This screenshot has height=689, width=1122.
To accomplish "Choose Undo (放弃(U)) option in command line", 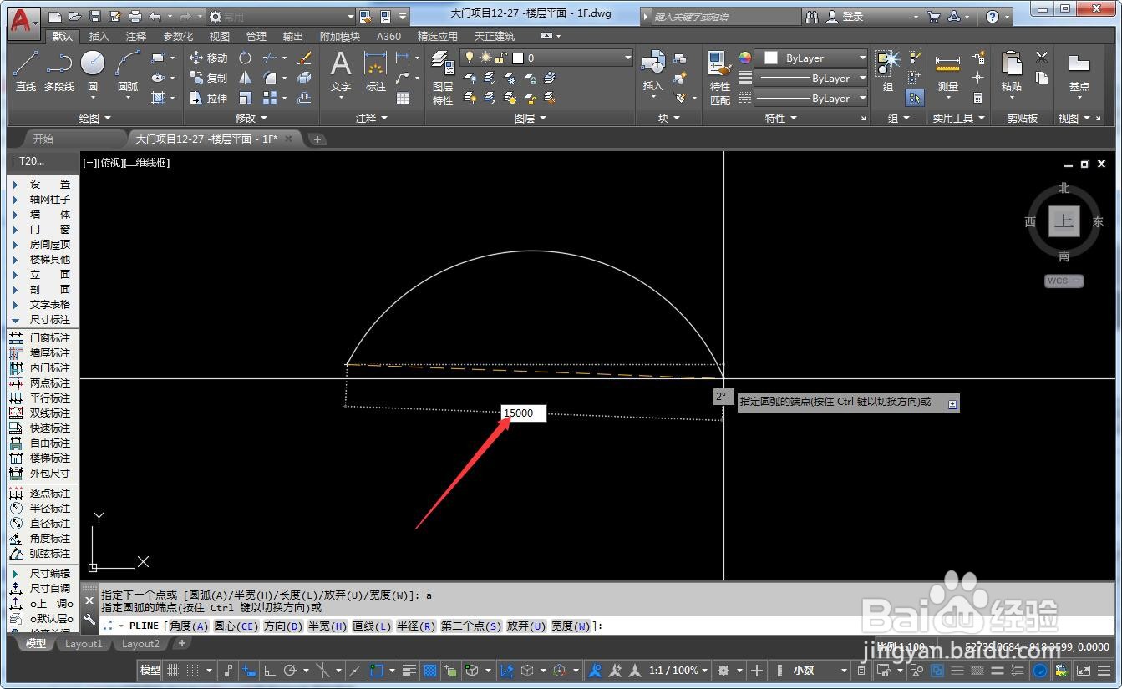I will coord(526,626).
